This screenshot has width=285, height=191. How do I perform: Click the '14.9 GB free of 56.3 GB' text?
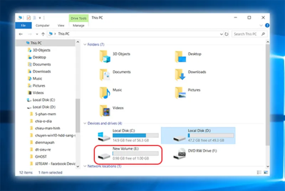131,140
